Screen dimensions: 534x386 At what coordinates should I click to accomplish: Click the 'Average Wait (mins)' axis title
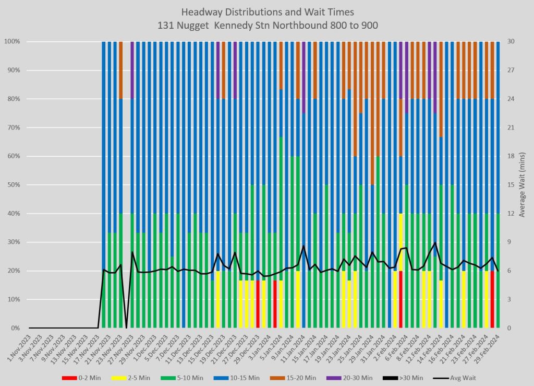tap(523, 185)
